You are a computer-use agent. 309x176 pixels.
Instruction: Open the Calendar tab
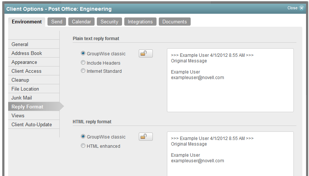click(81, 22)
